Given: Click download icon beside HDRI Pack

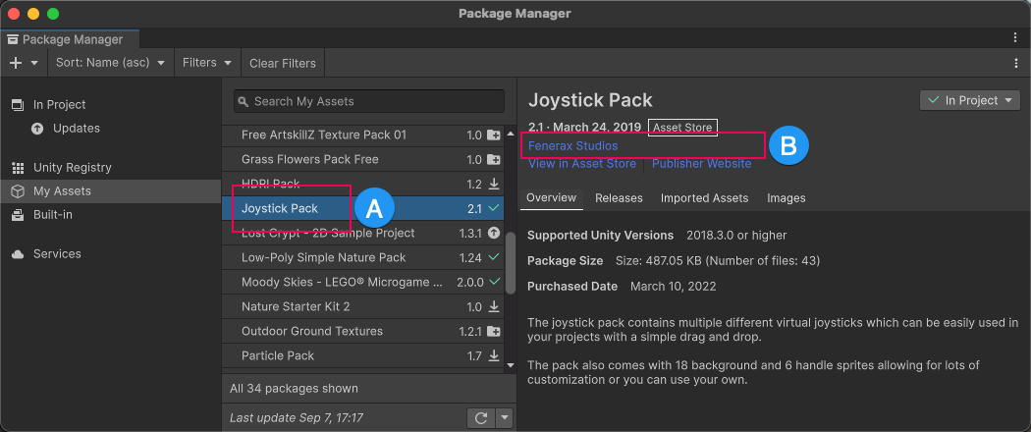Looking at the screenshot, I should coord(494,184).
